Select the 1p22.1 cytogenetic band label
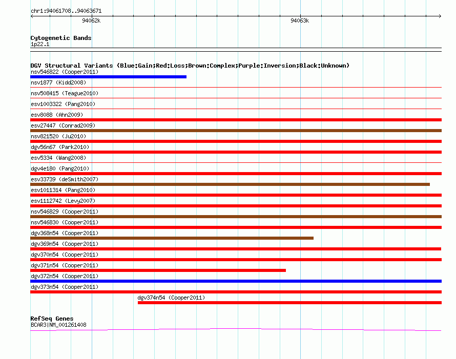 pyautogui.click(x=40, y=44)
